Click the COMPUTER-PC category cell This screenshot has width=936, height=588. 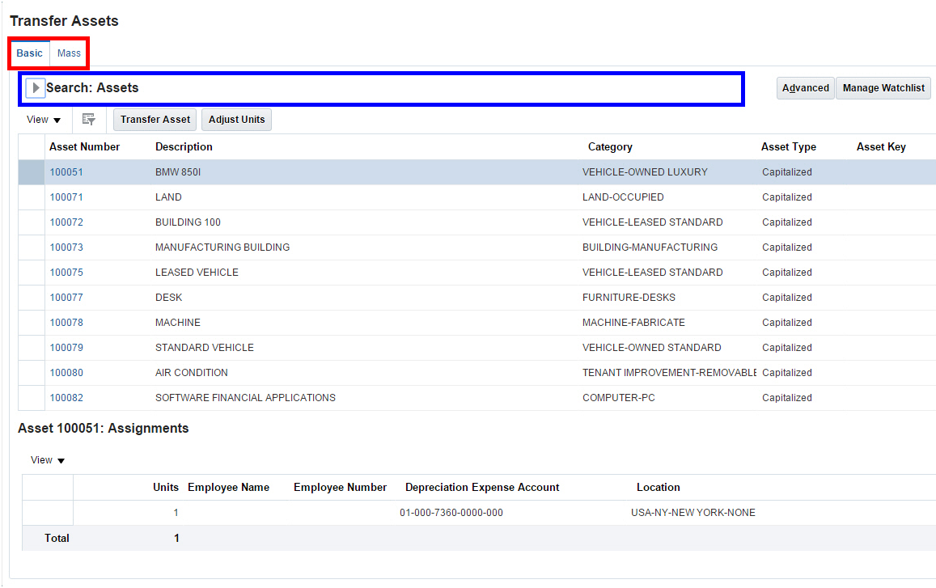(618, 398)
